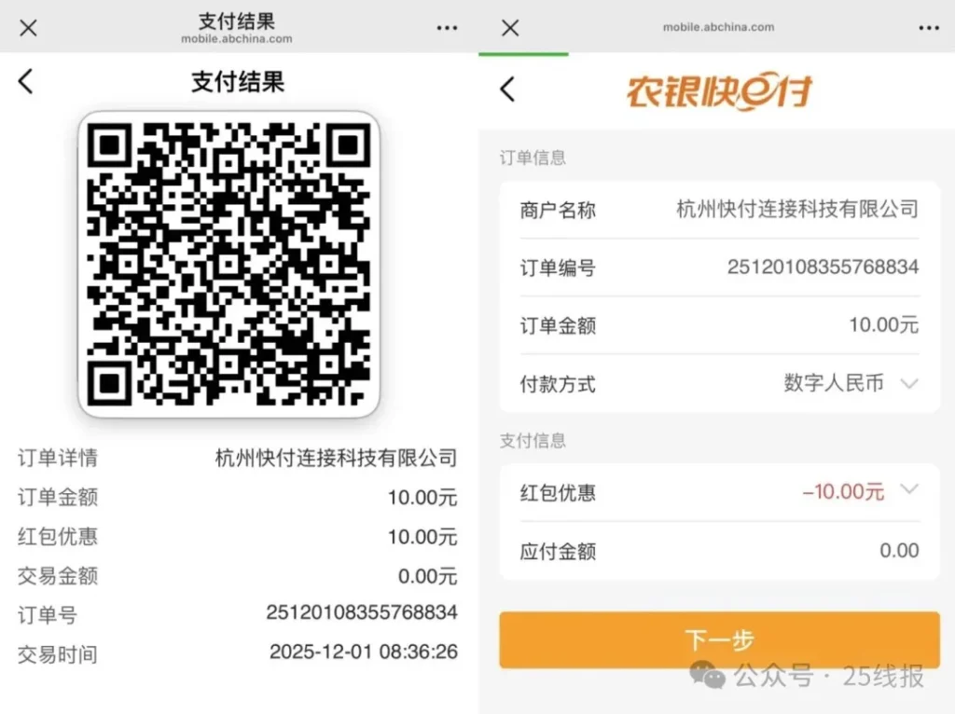
Task: Go back using arrow beside 农银快e付 logo
Action: pos(507,89)
